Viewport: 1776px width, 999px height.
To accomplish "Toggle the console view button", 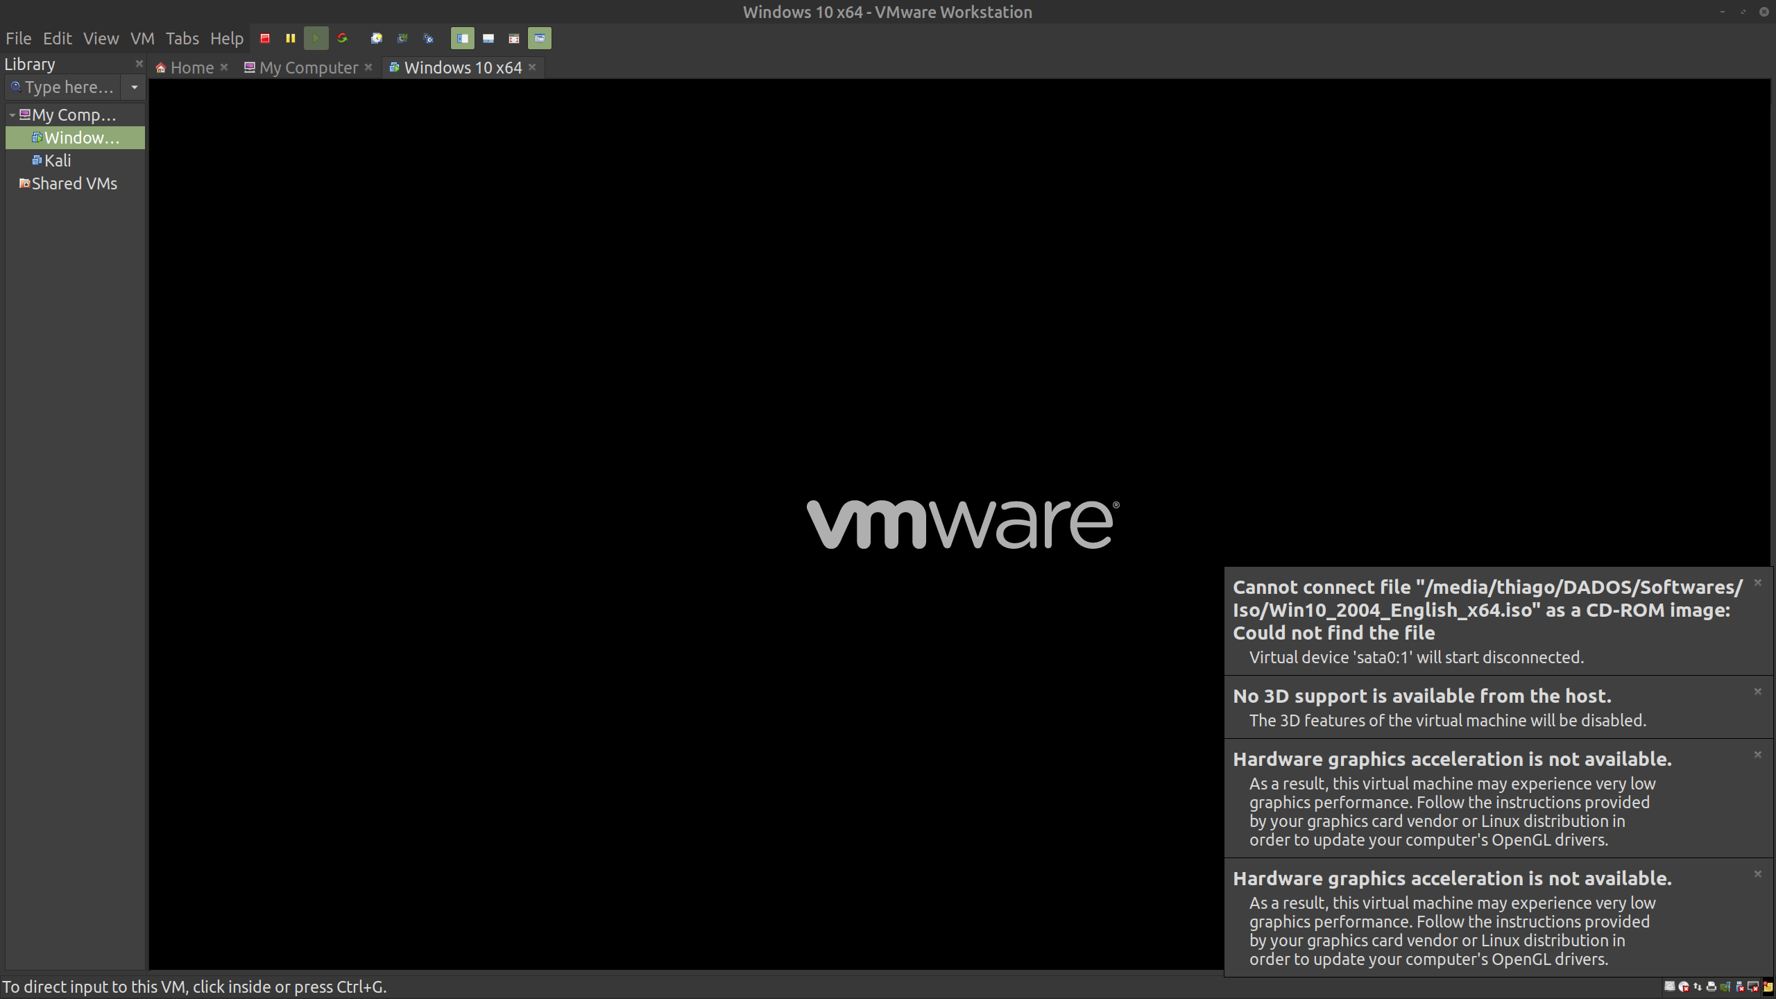I will pyautogui.click(x=540, y=38).
